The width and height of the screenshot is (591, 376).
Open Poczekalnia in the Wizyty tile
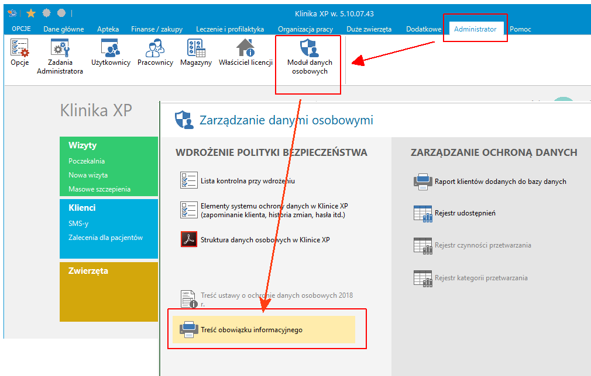point(87,161)
